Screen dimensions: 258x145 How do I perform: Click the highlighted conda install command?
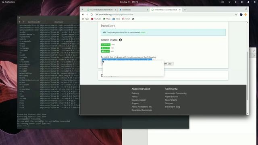tap(127, 60)
